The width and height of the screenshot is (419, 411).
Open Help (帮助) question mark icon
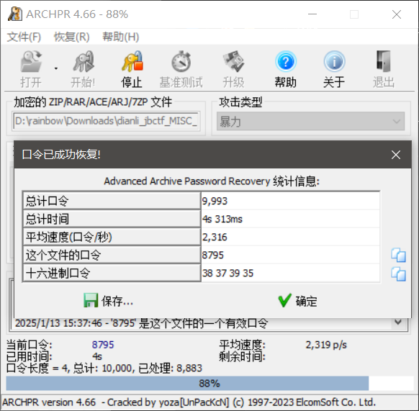286,62
